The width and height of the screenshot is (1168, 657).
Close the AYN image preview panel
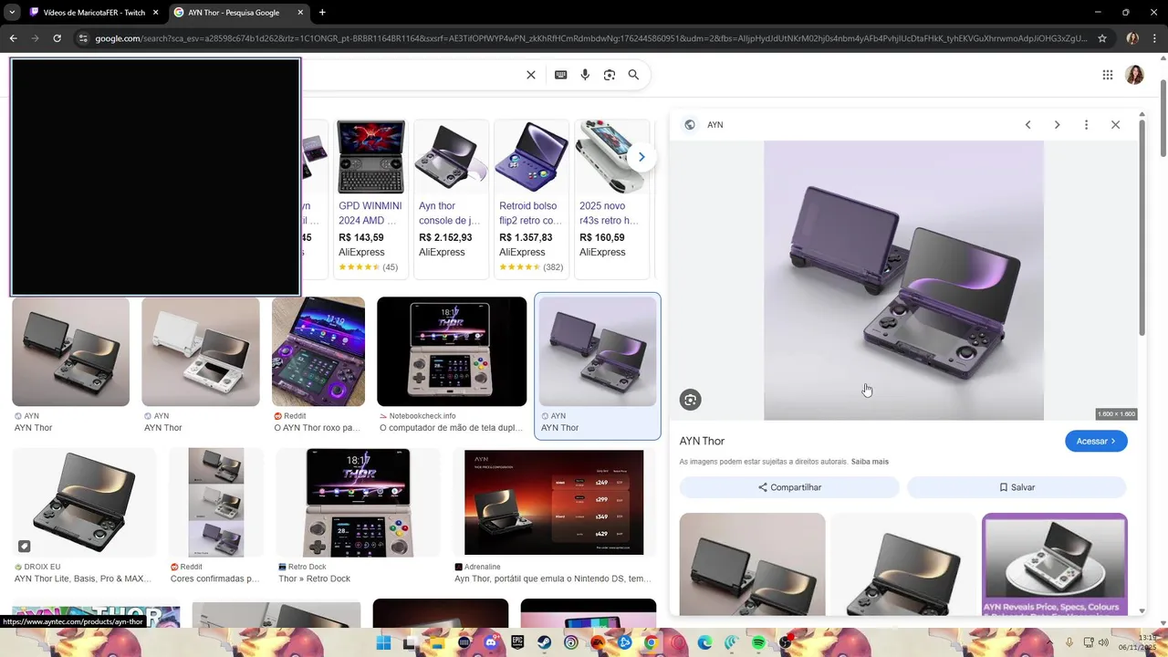(x=1115, y=125)
